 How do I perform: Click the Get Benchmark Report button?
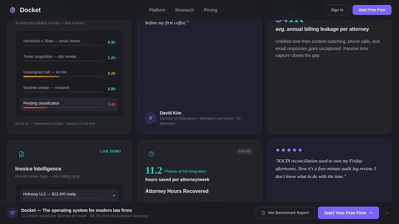(x=285, y=213)
